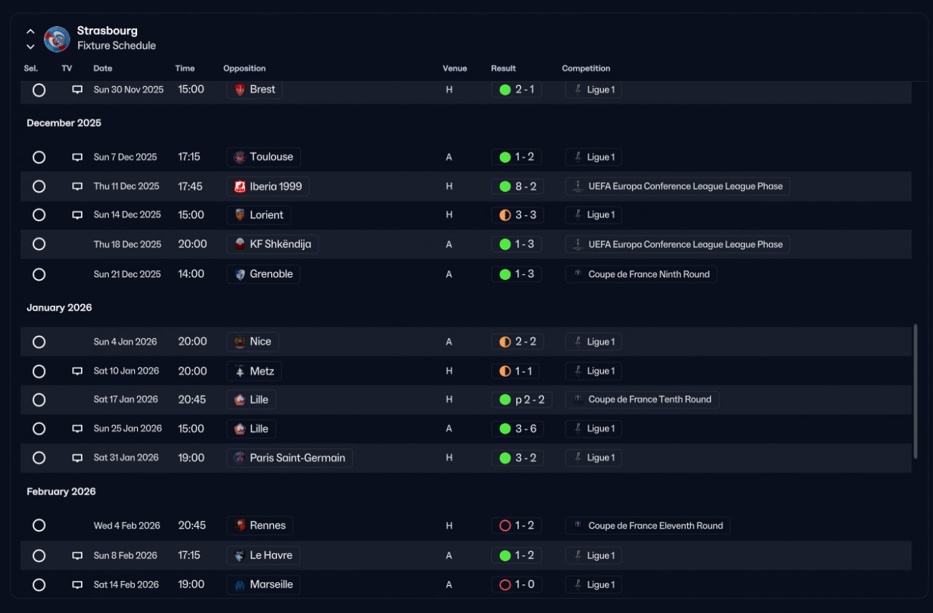Viewport: 933px width, 613px height.
Task: Click the red loss circle for Rennes 1 - 2
Action: point(505,526)
